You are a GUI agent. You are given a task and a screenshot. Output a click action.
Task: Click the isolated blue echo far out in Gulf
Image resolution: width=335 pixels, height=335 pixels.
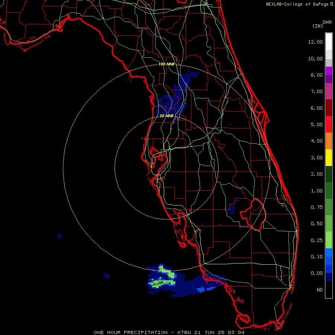tap(60, 236)
